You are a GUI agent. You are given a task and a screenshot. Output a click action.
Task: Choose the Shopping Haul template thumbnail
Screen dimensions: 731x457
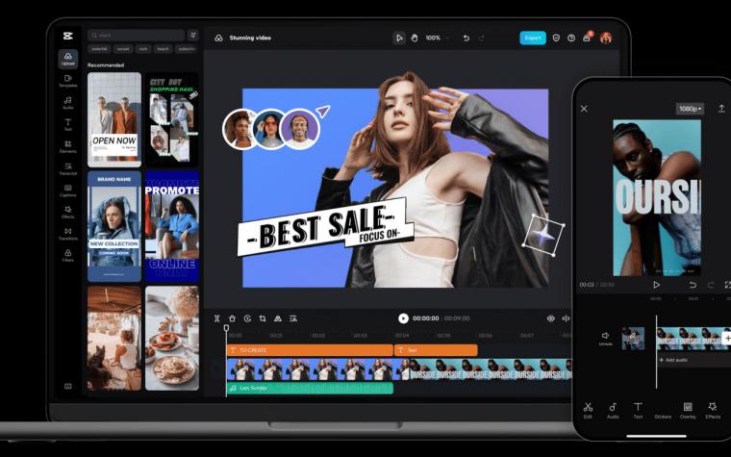172,119
